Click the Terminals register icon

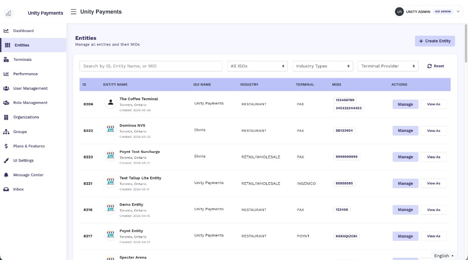click(x=6, y=60)
